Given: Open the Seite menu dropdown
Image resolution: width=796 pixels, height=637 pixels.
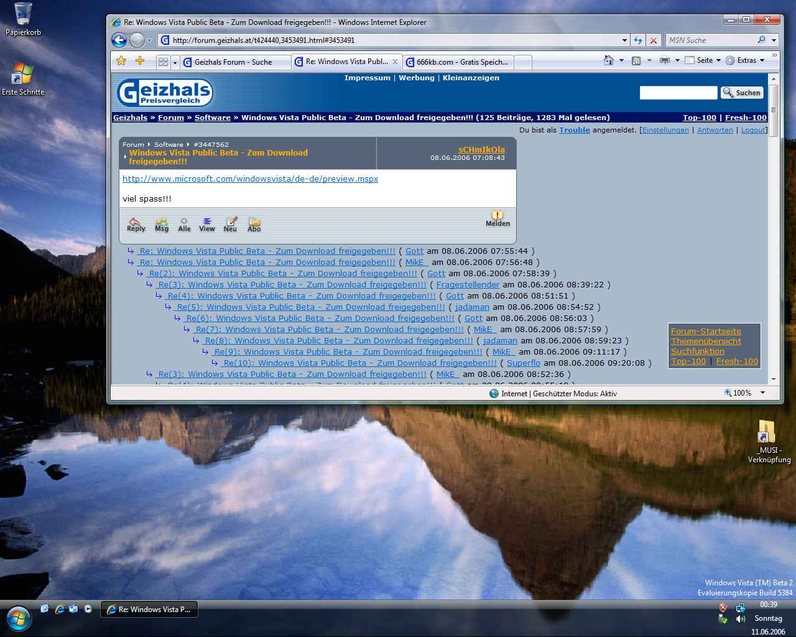Looking at the screenshot, I should (x=703, y=60).
